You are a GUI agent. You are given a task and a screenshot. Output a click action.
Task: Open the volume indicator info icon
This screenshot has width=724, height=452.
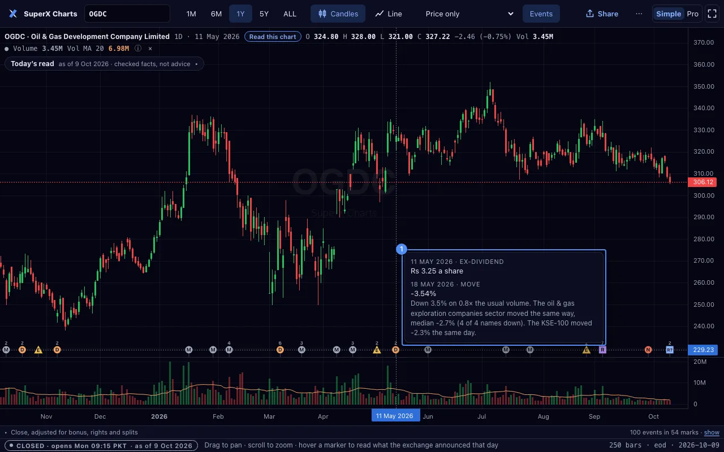[x=138, y=49]
